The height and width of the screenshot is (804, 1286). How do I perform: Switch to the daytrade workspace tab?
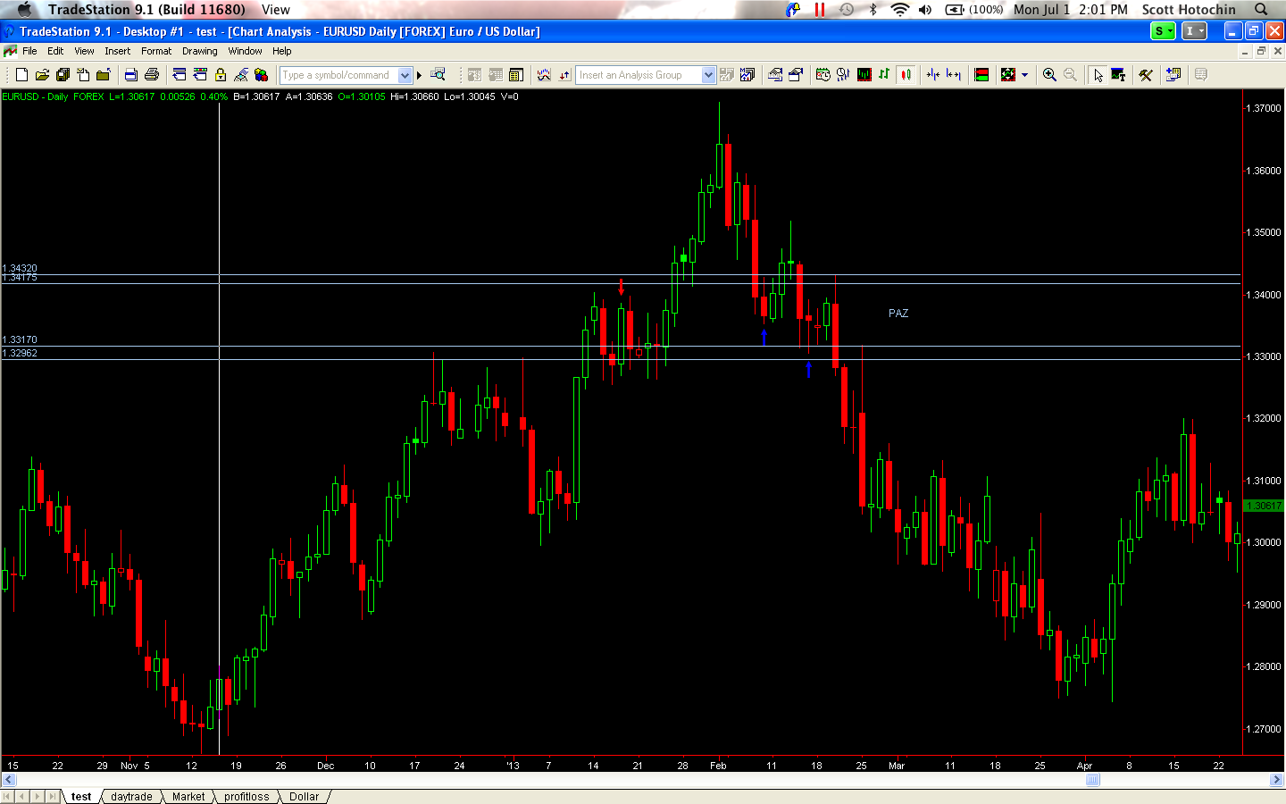tap(131, 797)
